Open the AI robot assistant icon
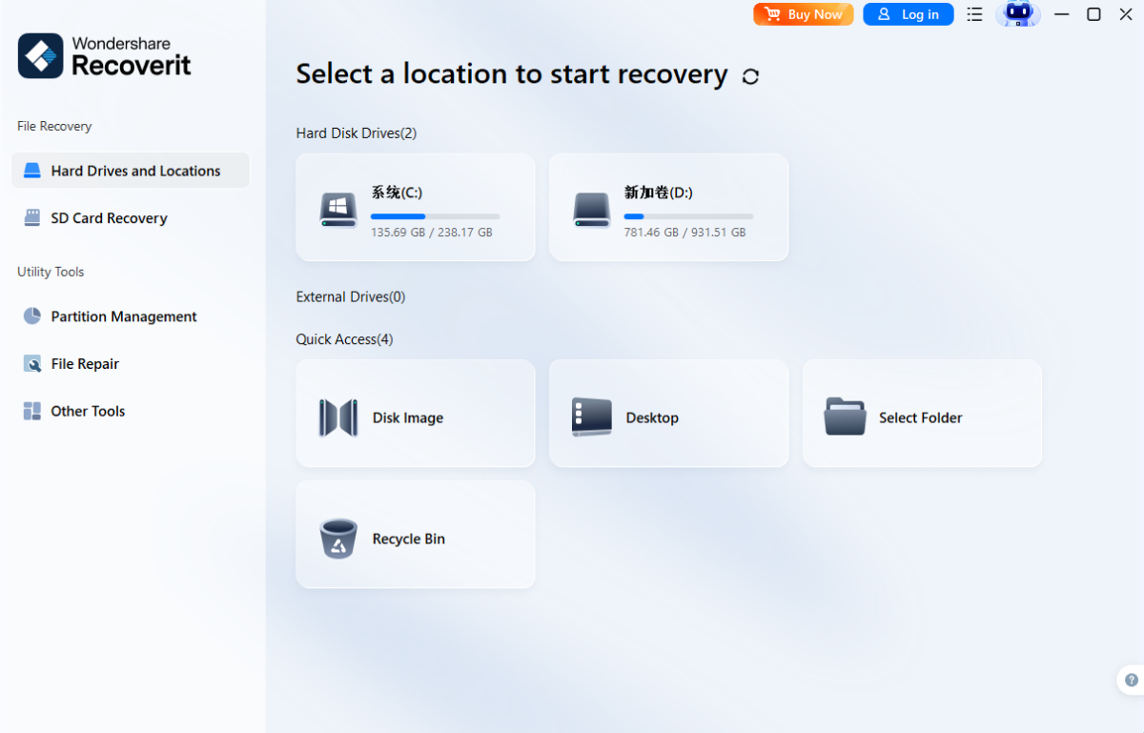The image size is (1144, 733). coord(1017,14)
